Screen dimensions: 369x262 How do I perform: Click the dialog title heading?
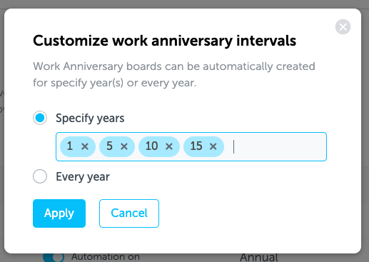pos(165,41)
